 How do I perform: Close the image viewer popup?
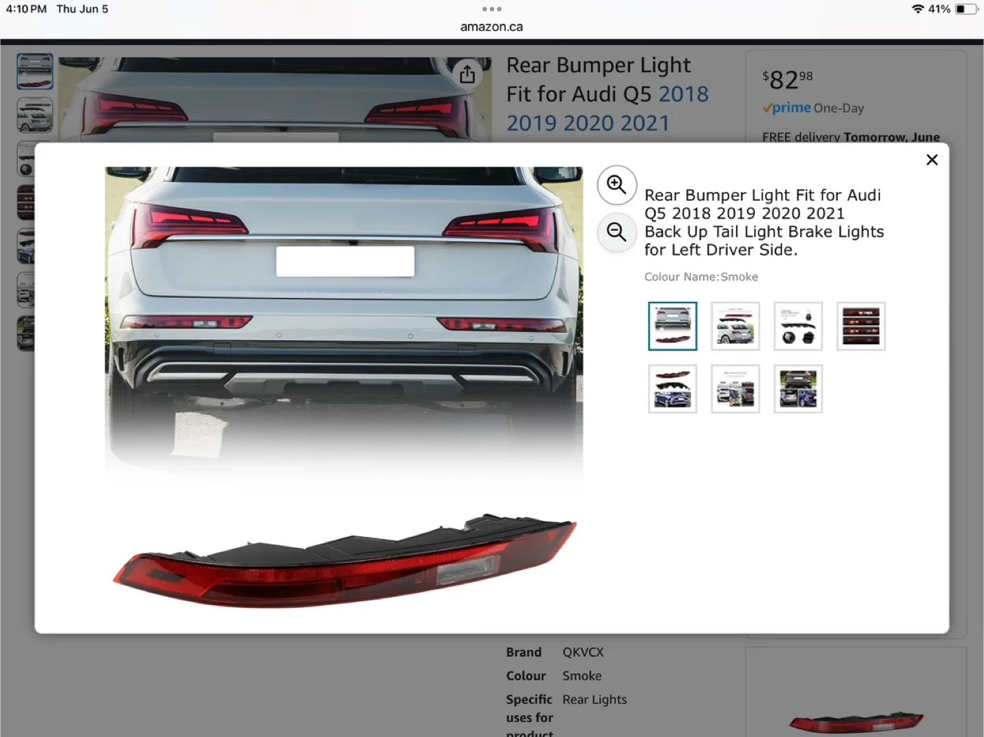click(x=931, y=160)
